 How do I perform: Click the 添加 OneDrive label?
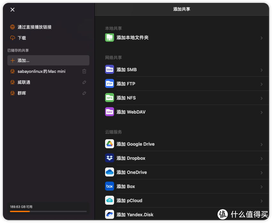(132, 172)
